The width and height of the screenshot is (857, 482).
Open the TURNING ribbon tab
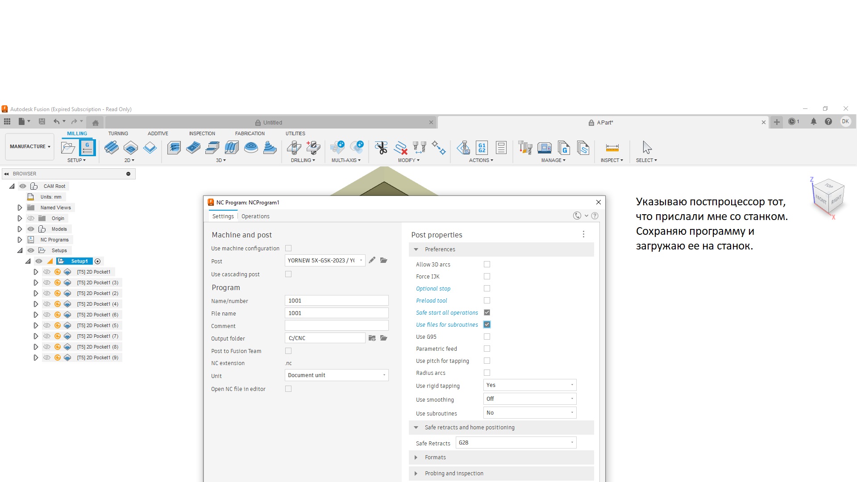[118, 133]
